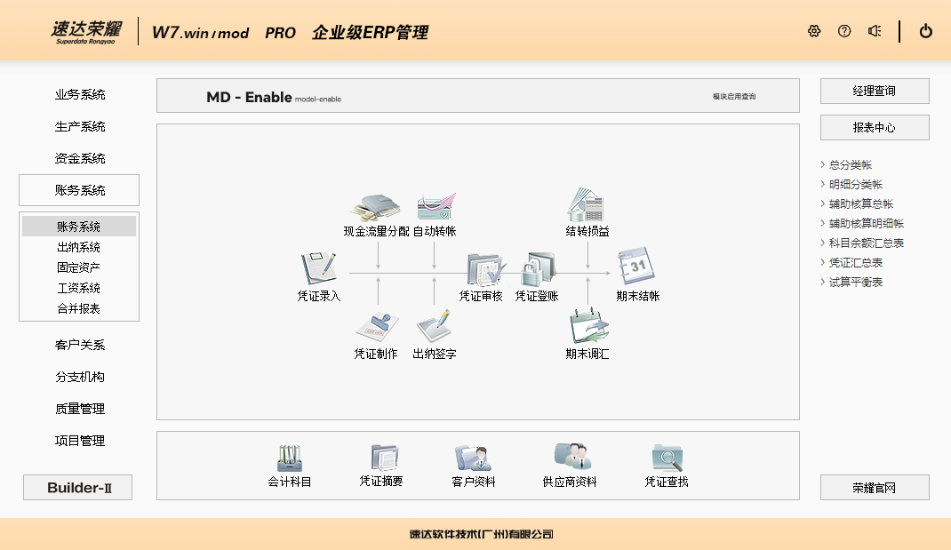Open the 结转损益 profit carry-over icon
Viewport: 951px width, 550px height.
click(587, 205)
